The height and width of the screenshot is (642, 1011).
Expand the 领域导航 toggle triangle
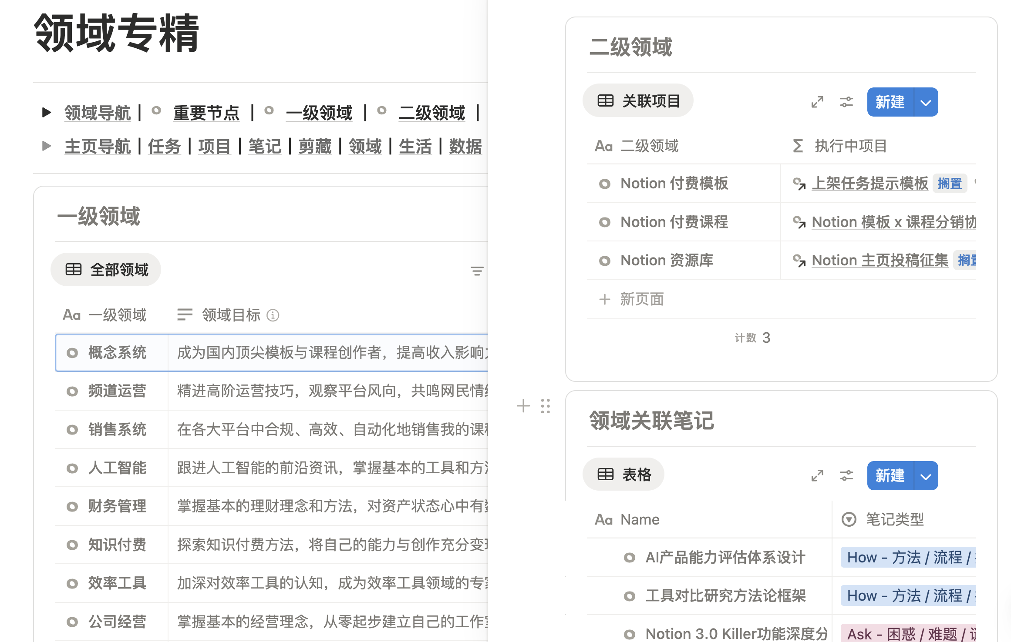tap(46, 113)
